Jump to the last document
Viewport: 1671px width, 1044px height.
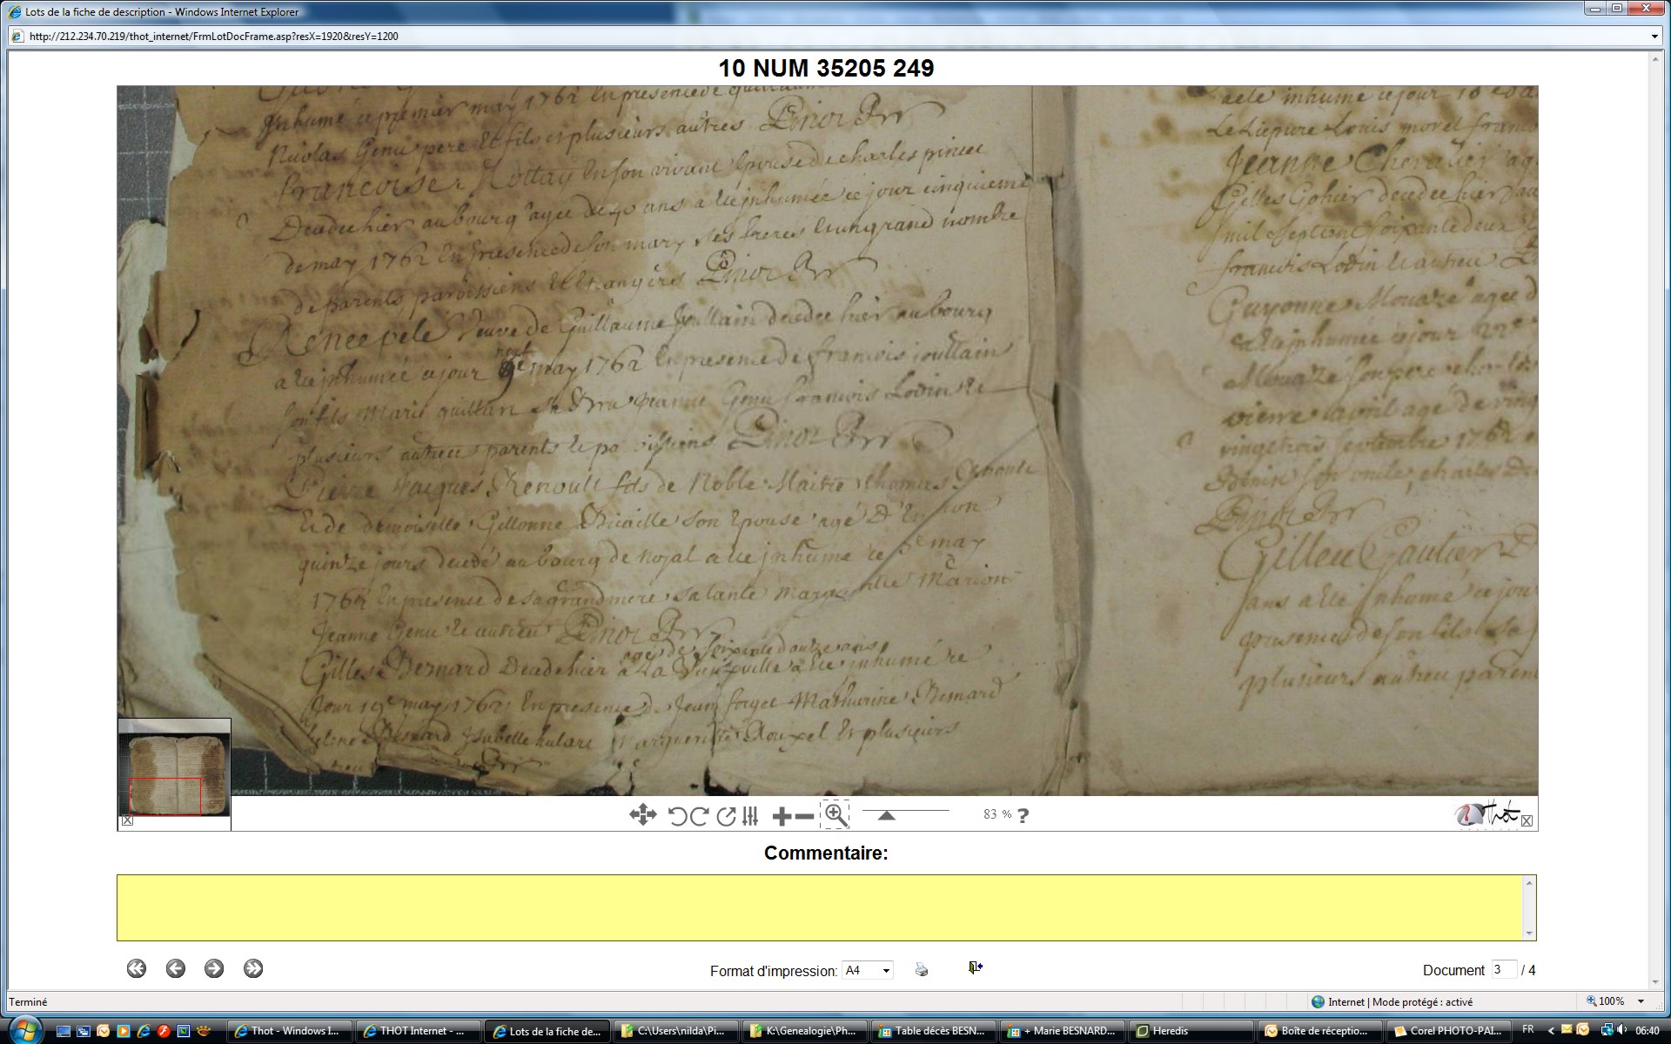pyautogui.click(x=253, y=968)
